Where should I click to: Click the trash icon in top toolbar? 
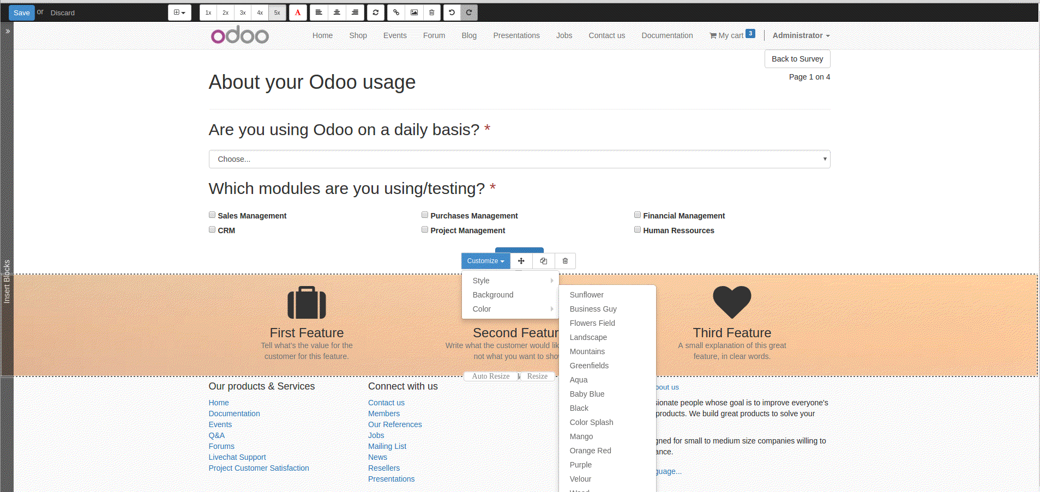pos(432,13)
